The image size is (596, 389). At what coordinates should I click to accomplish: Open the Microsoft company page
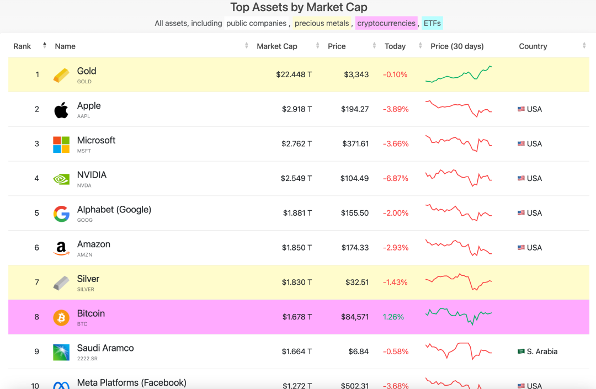click(x=96, y=140)
